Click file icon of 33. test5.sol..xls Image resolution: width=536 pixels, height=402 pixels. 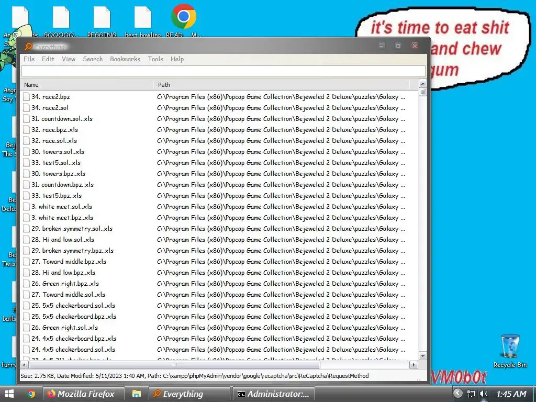[x=26, y=163]
